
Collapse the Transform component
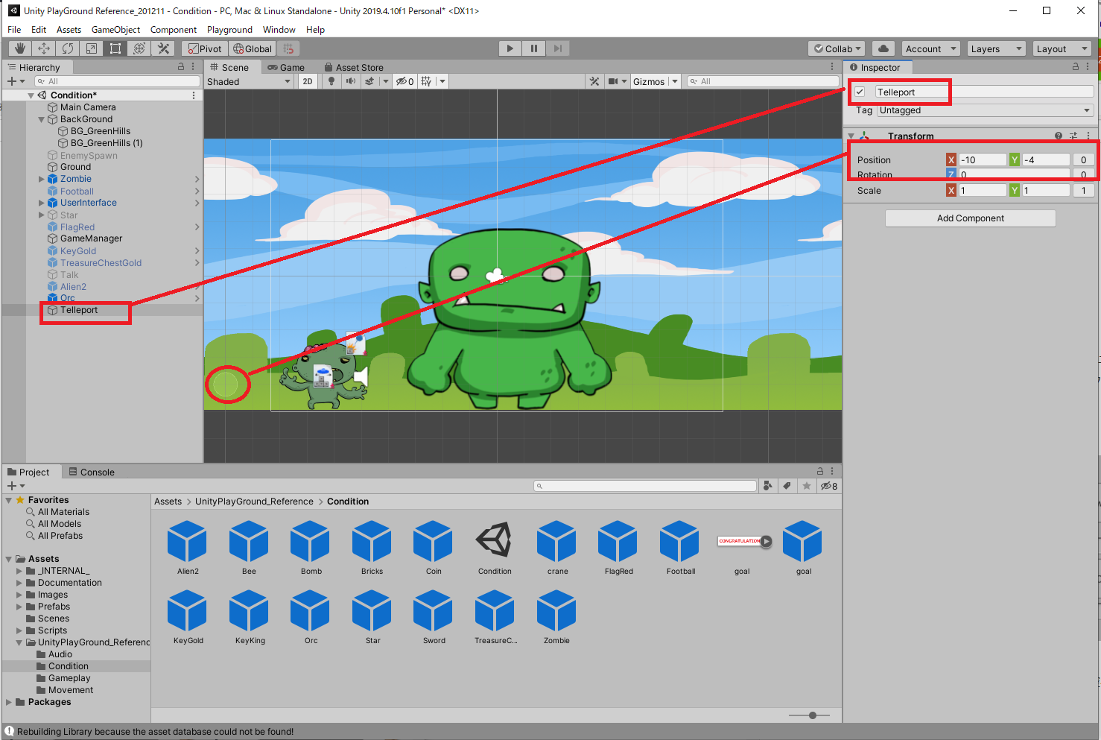(851, 136)
